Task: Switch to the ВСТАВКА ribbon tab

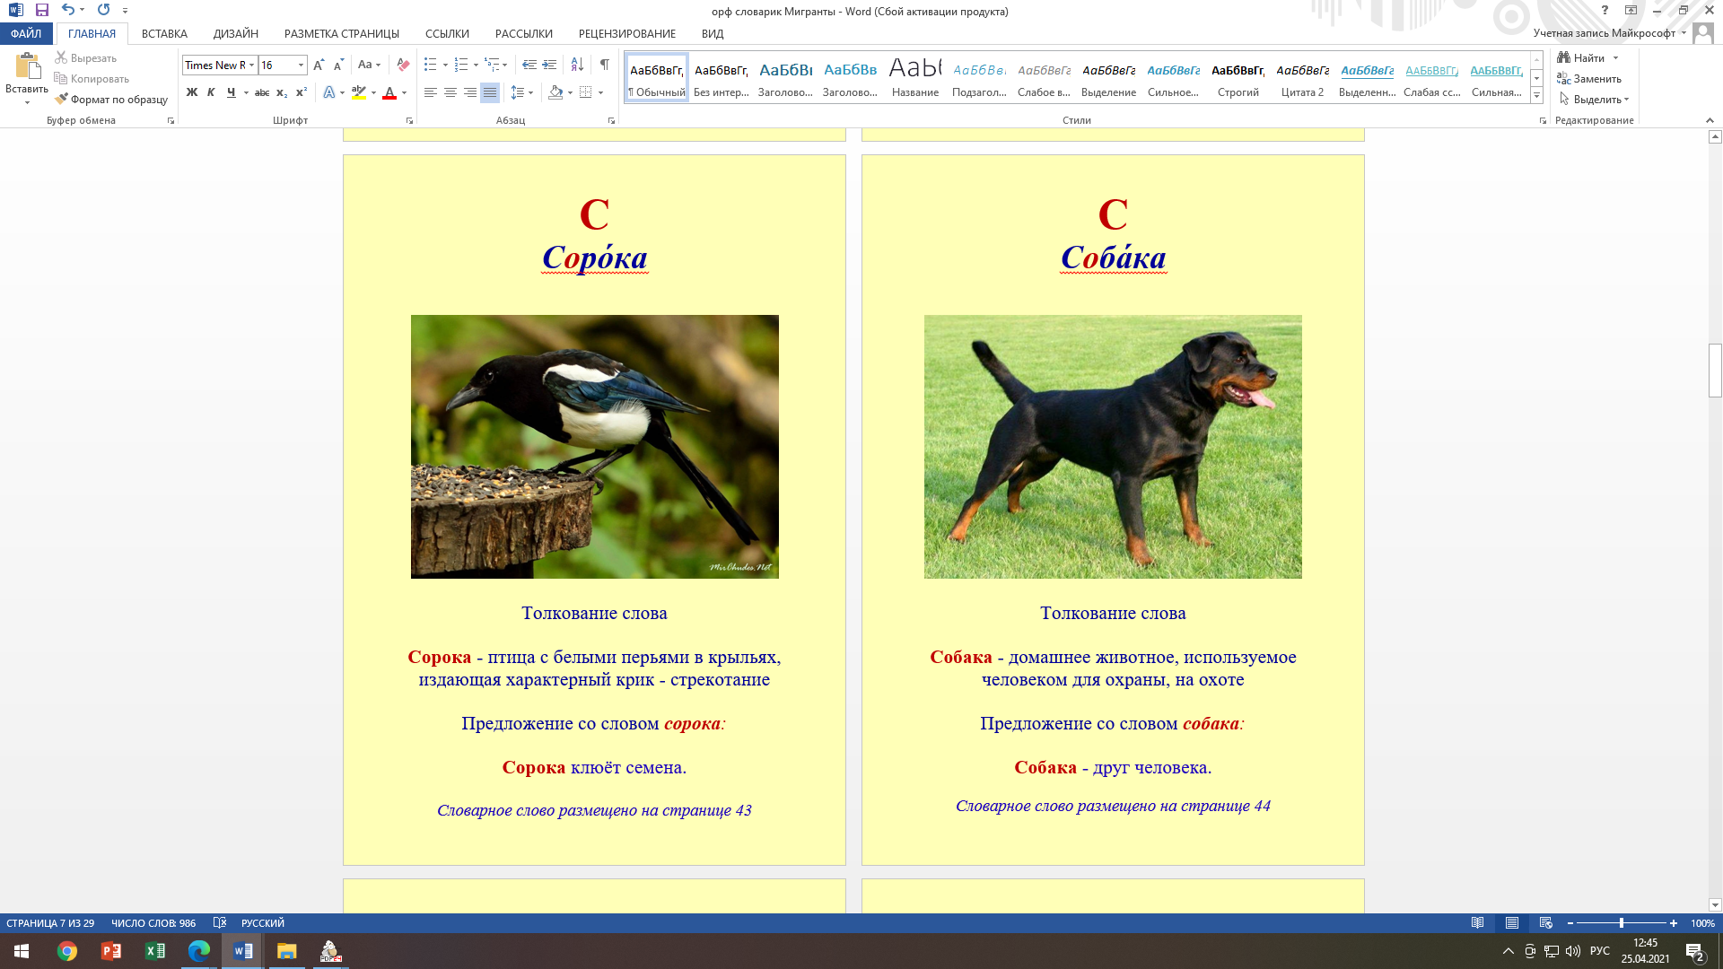Action: pyautogui.click(x=164, y=33)
